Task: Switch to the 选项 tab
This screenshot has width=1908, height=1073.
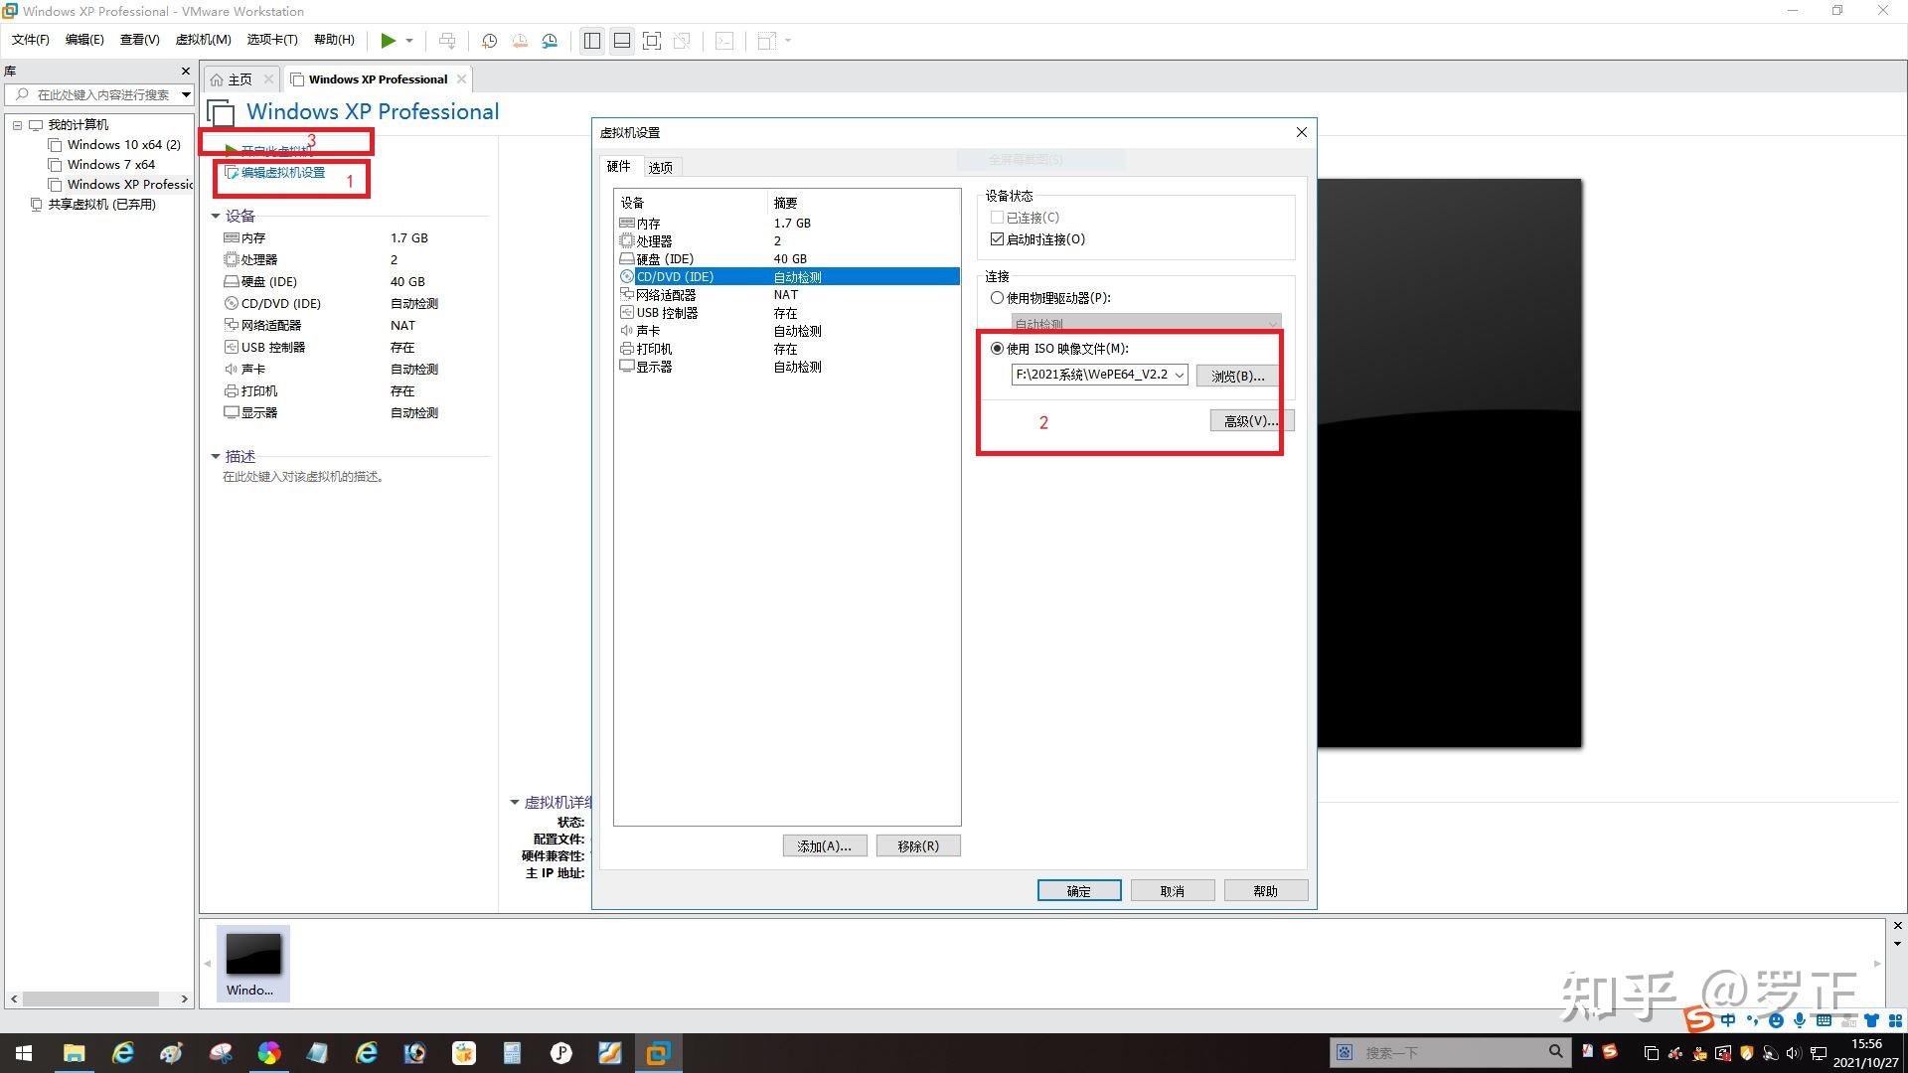Action: coord(659,167)
